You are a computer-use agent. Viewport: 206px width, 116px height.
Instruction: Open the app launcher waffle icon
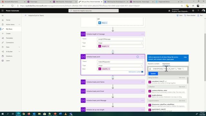[x=3, y=11]
